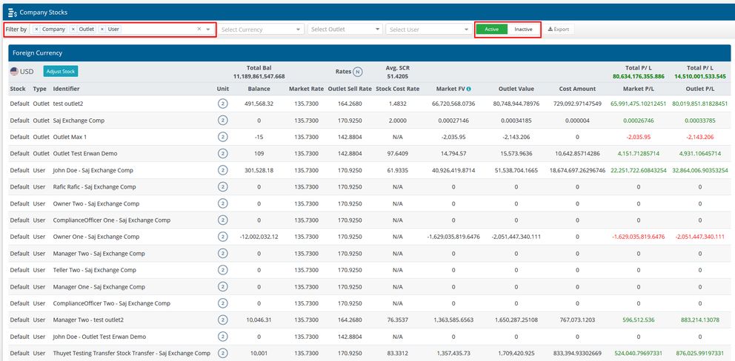
Task: Remove the Outlet filter tag
Action: 73,29
